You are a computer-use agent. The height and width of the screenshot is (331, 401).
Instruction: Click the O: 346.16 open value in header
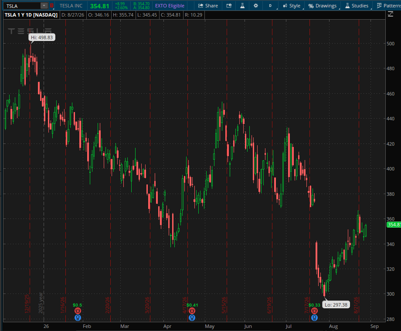tap(99, 15)
